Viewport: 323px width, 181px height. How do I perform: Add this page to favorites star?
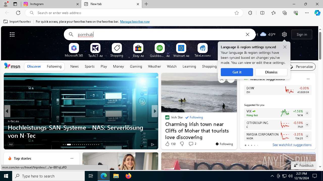(x=237, y=13)
